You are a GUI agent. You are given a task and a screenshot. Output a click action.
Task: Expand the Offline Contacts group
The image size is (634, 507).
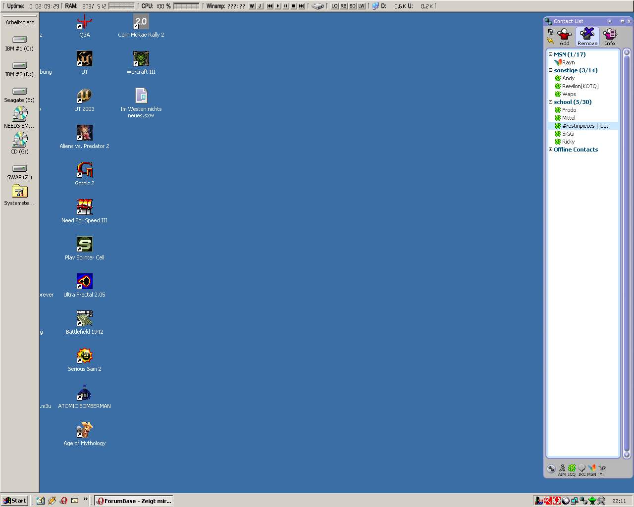pos(550,150)
